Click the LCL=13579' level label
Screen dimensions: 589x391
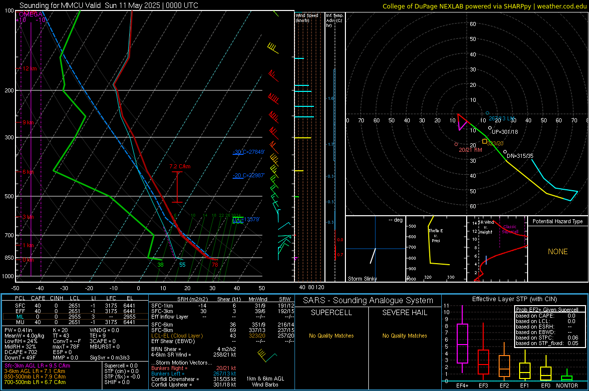coord(246,219)
